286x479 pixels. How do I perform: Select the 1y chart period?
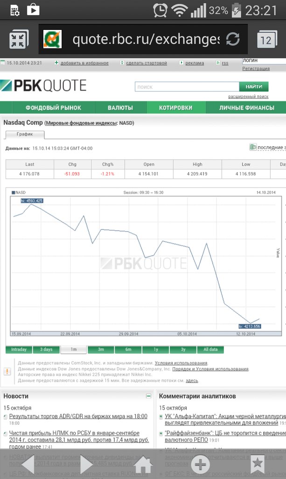click(156, 349)
